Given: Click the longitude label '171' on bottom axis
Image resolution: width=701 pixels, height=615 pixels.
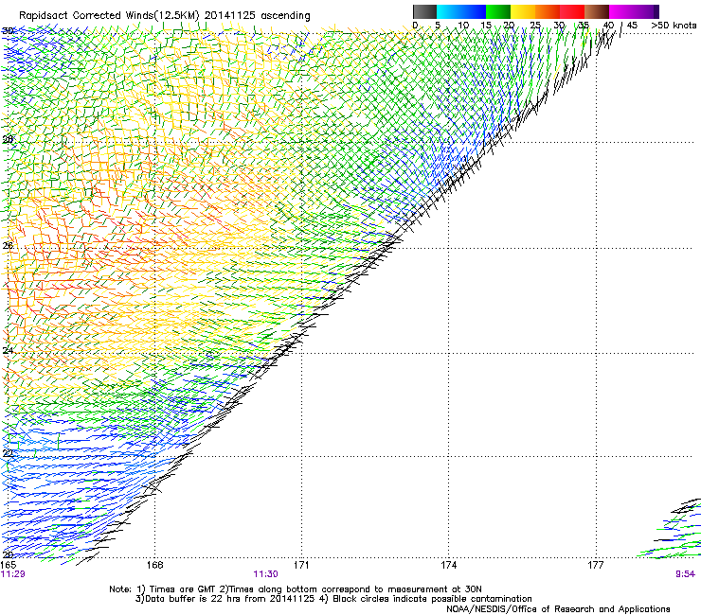Looking at the screenshot, I should (x=301, y=566).
